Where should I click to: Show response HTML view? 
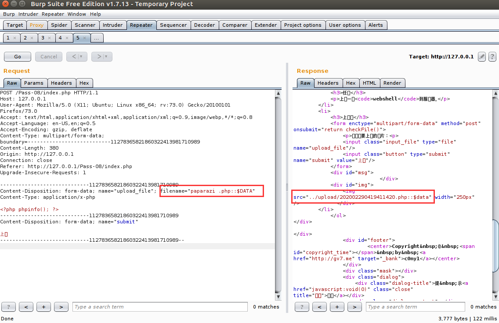369,83
